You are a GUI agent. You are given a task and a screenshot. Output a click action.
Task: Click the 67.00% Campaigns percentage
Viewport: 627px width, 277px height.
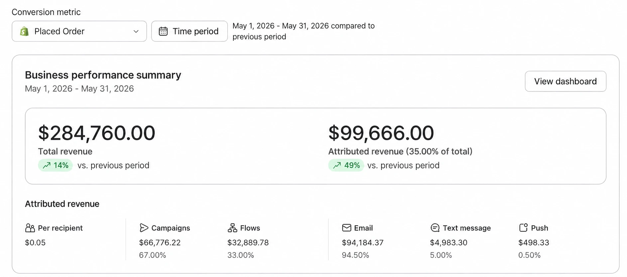coord(153,255)
